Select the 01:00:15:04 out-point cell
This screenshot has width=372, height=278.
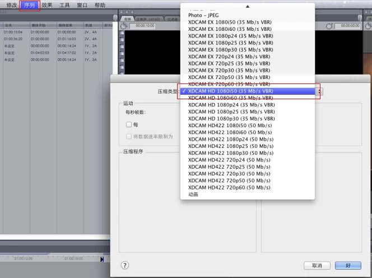click(13, 32)
